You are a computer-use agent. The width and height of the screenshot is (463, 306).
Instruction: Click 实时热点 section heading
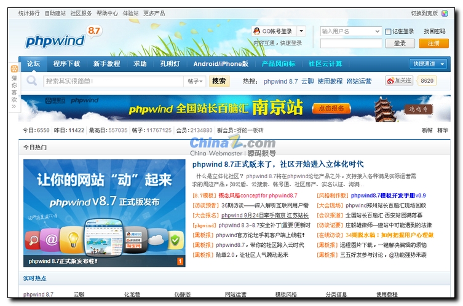[35, 278]
